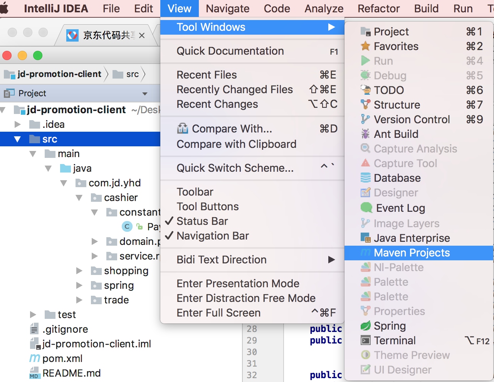Click the Event Log speech-bubble icon
The image size is (494, 382).
pyautogui.click(x=366, y=208)
